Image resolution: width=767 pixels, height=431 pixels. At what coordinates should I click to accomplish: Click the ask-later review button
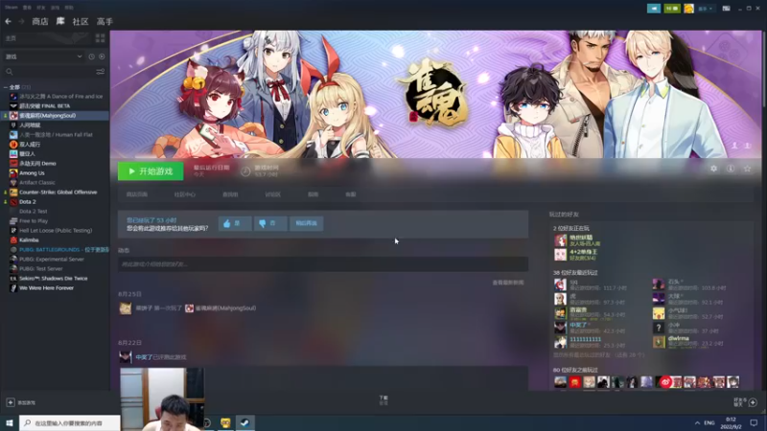click(x=306, y=223)
